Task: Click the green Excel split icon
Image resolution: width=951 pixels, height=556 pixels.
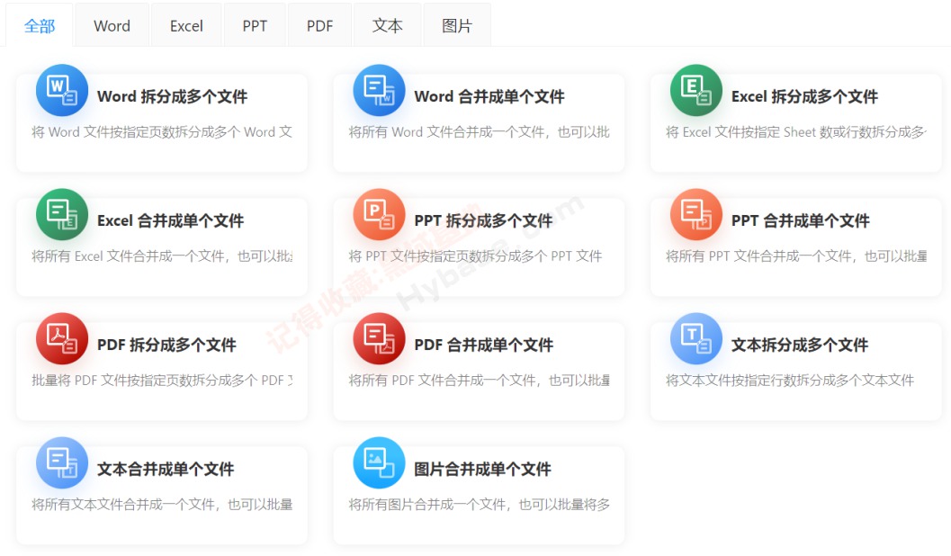Action: click(x=696, y=90)
